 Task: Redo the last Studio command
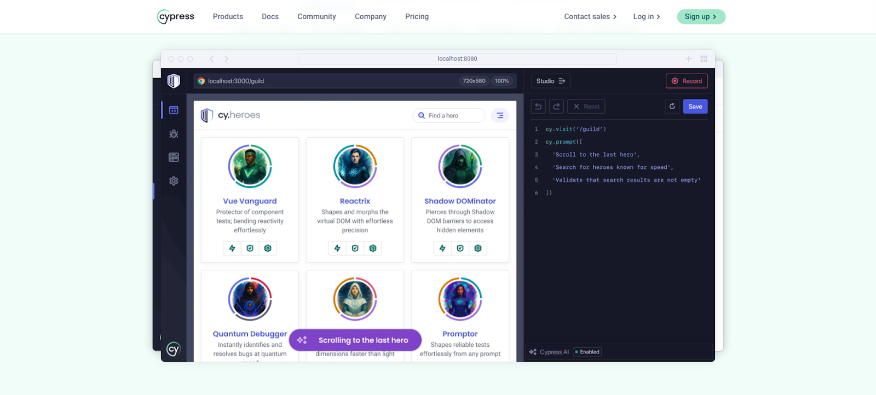[x=556, y=107]
